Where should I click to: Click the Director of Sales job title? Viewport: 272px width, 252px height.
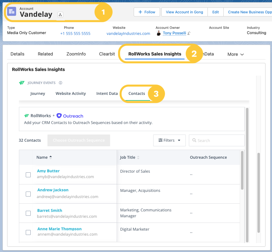coord(135,171)
